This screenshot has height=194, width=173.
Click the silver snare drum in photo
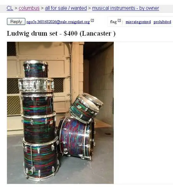click(x=36, y=85)
